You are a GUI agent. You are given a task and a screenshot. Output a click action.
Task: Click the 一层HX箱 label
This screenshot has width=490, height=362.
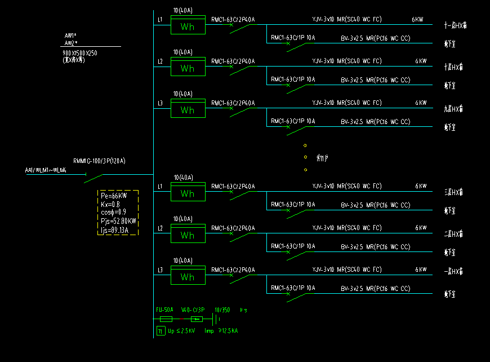[453, 272]
